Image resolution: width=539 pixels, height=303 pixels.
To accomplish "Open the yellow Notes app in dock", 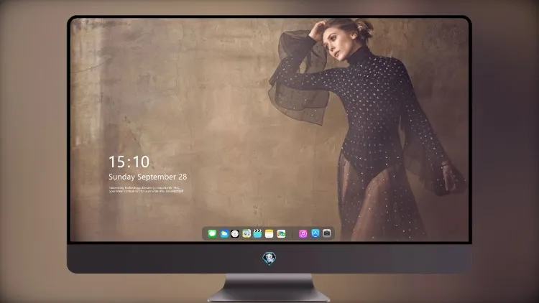I will click(269, 233).
